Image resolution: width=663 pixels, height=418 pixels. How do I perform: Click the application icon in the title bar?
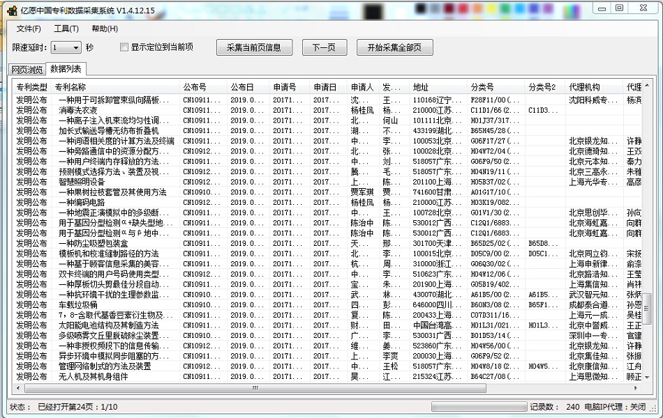point(13,10)
